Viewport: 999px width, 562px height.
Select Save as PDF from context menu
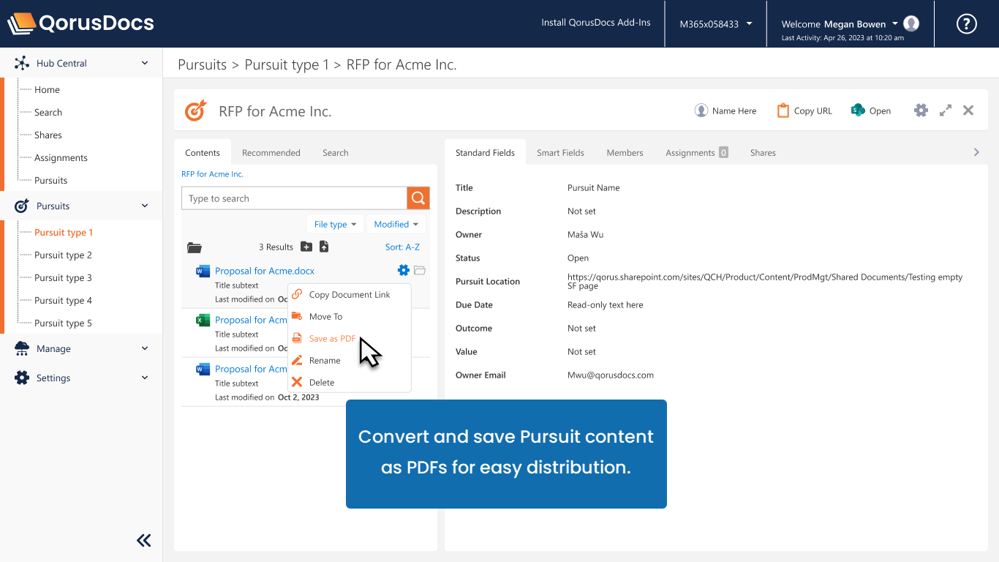click(332, 339)
